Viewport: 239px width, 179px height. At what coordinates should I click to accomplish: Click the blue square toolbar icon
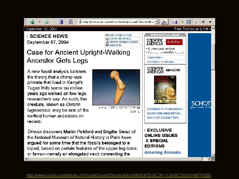pyautogui.click(x=188, y=22)
